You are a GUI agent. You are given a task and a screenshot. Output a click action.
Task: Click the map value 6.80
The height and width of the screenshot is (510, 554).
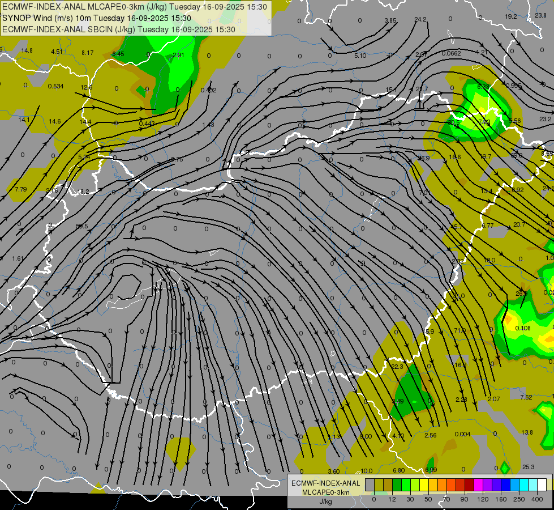[399, 470]
